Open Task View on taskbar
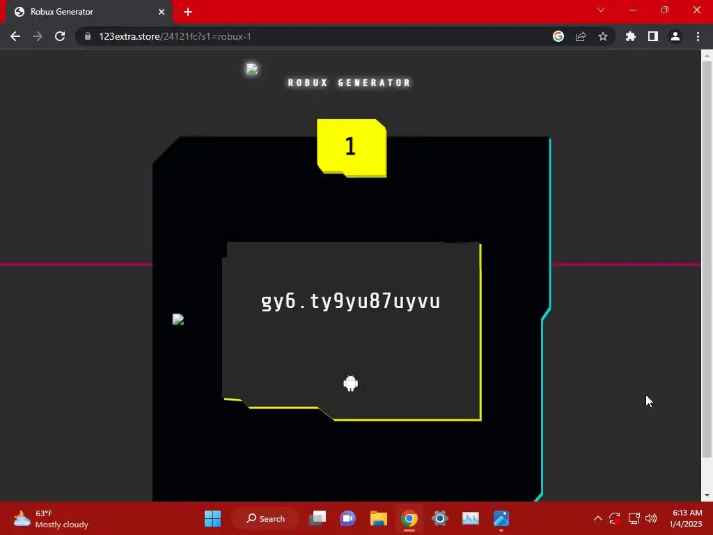The width and height of the screenshot is (713, 535). coord(318,518)
